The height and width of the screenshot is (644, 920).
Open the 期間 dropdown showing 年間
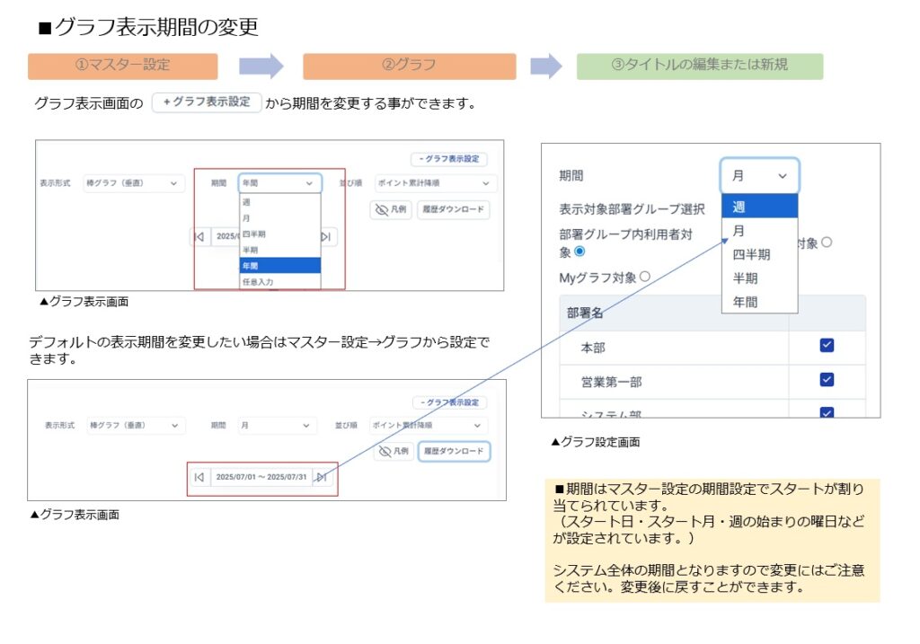pyautogui.click(x=279, y=183)
